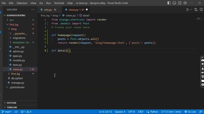Click Synchronize Changes icon
The height and width of the screenshot is (114, 204).
click(16, 112)
